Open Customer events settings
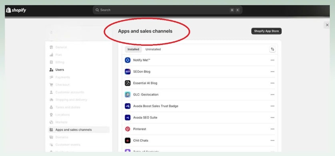 pos(68,145)
